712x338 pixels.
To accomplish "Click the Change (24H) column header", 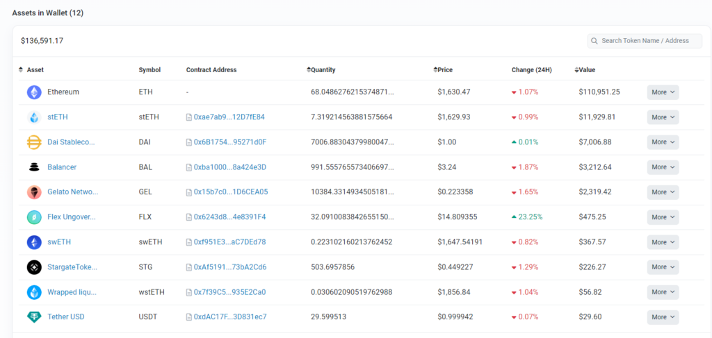I will 532,70.
